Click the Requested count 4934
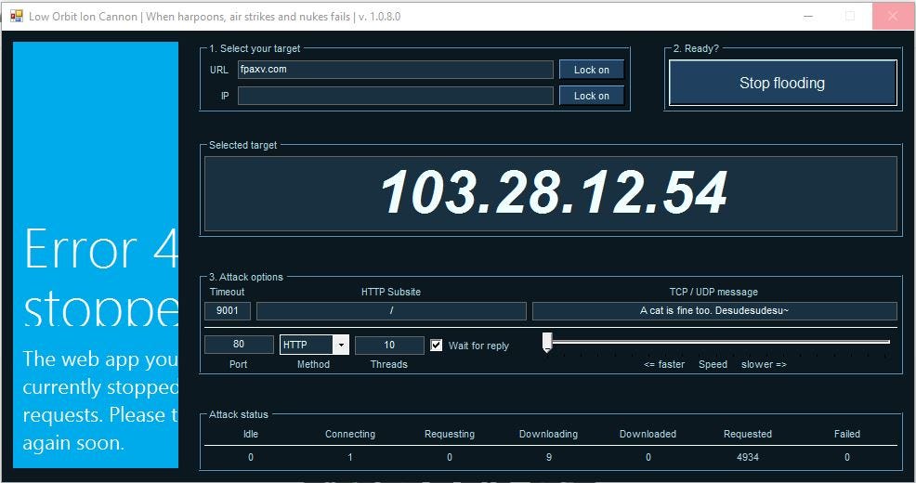This screenshot has height=483, width=916. (x=747, y=457)
